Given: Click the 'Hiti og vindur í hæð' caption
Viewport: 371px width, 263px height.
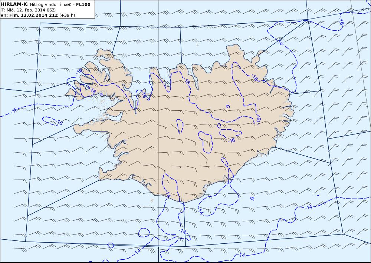Looking at the screenshot, I should coord(50,5).
